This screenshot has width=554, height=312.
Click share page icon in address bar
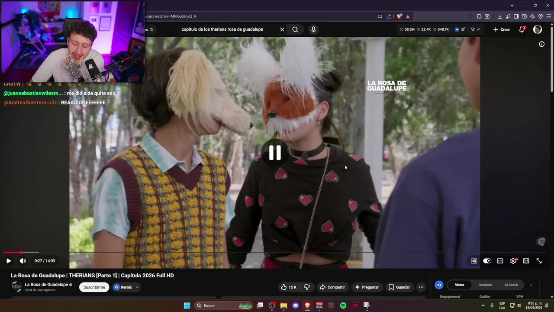pos(389,16)
